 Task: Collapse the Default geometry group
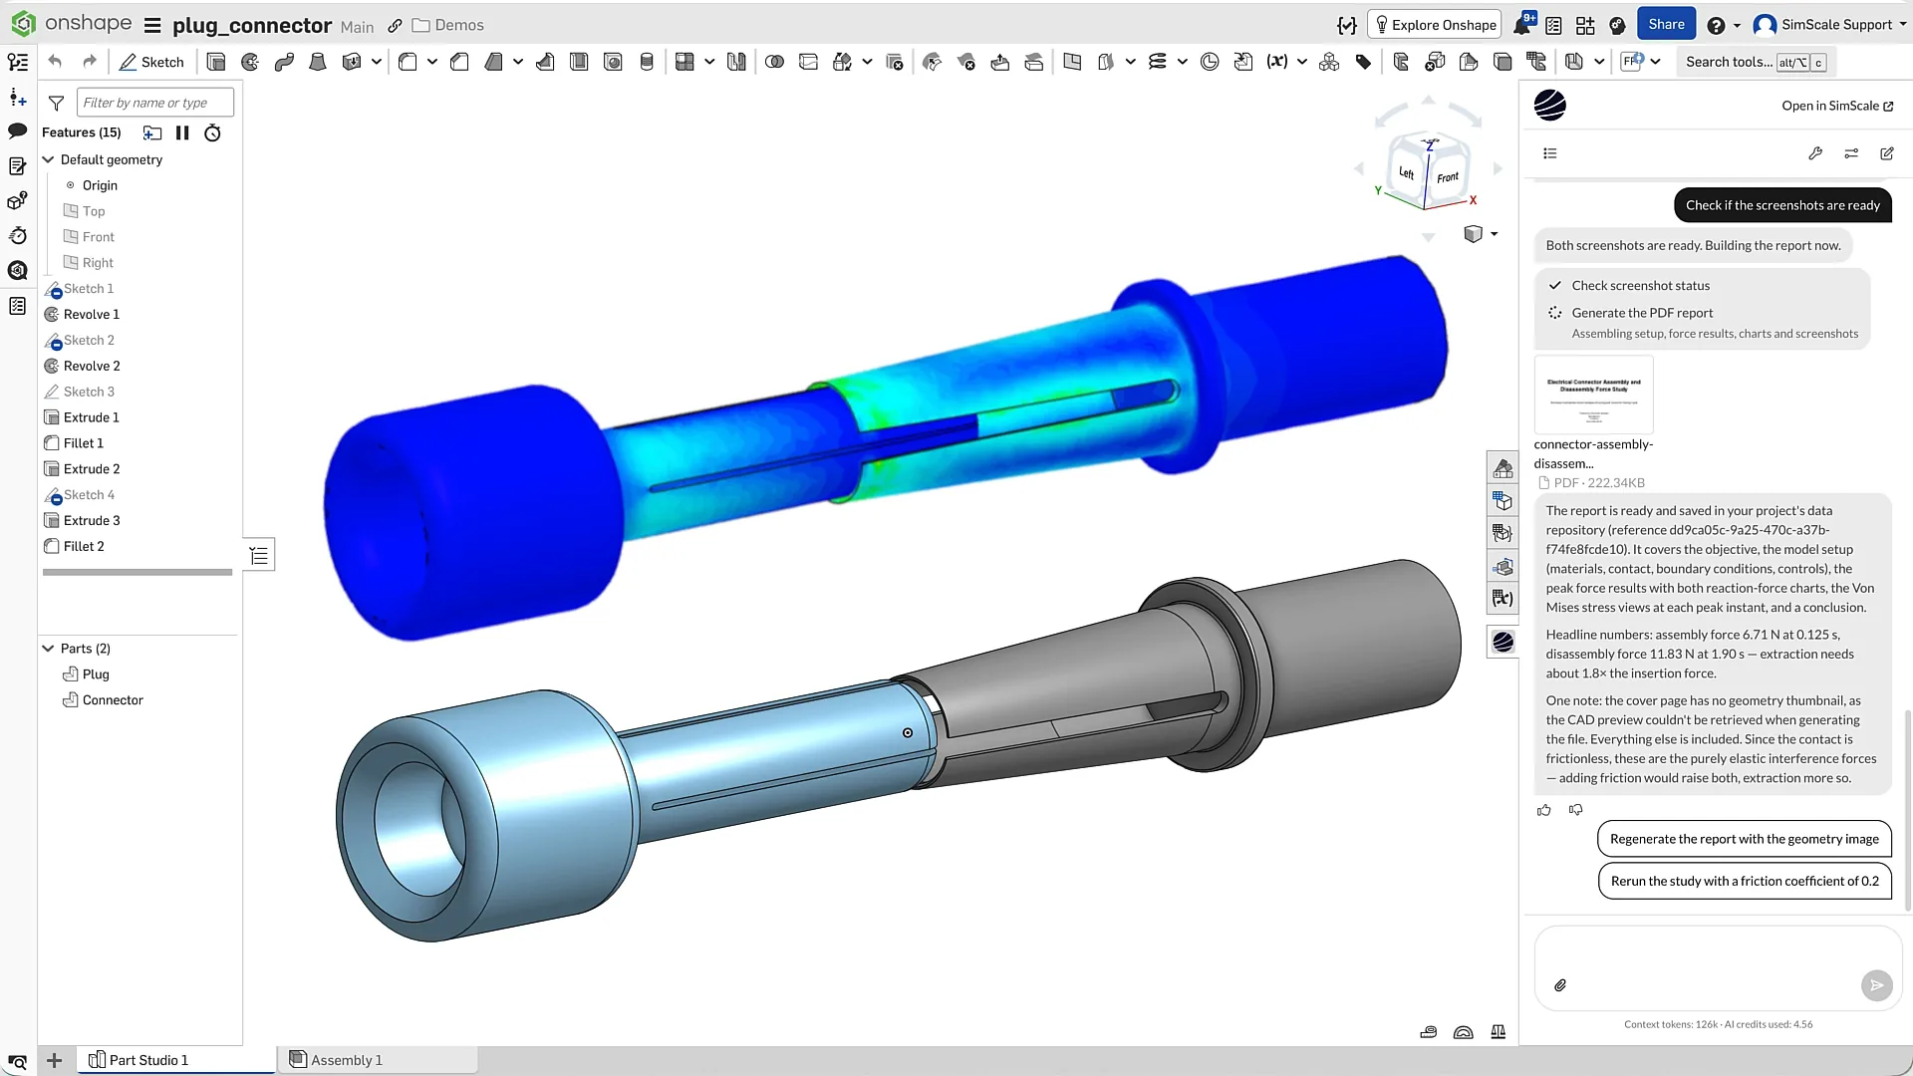48,159
